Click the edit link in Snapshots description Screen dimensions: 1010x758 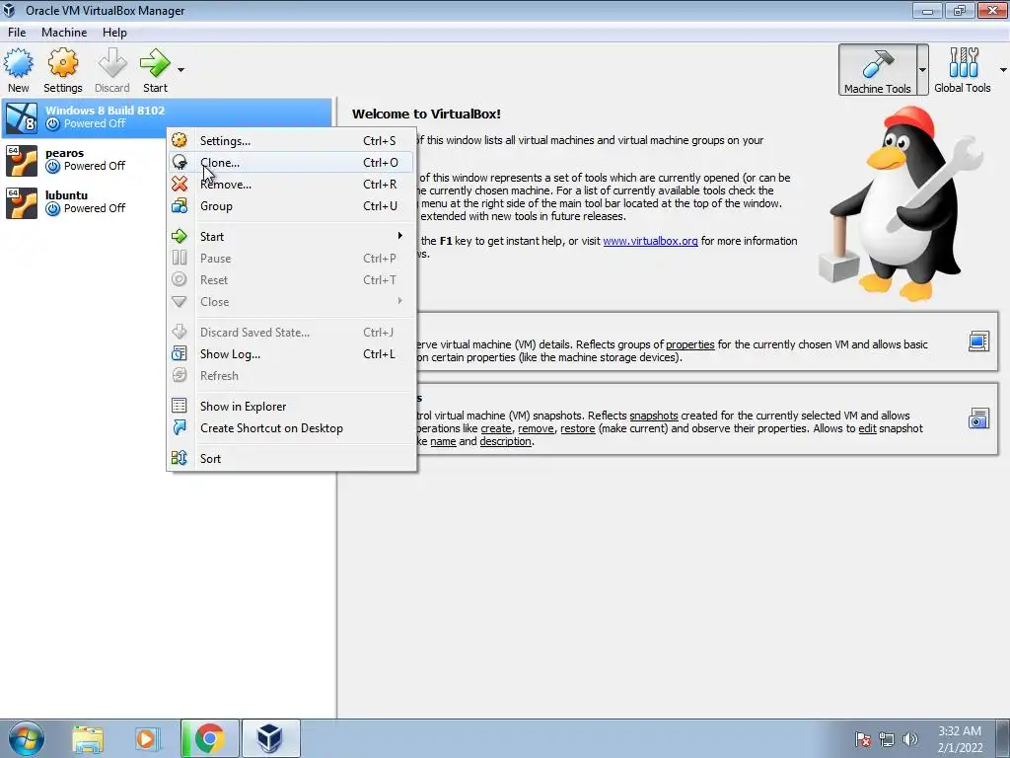(868, 428)
